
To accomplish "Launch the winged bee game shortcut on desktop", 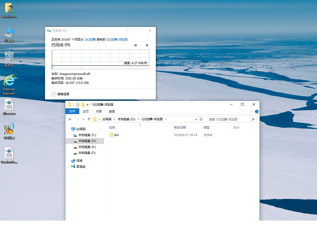I will pyautogui.click(x=9, y=131).
